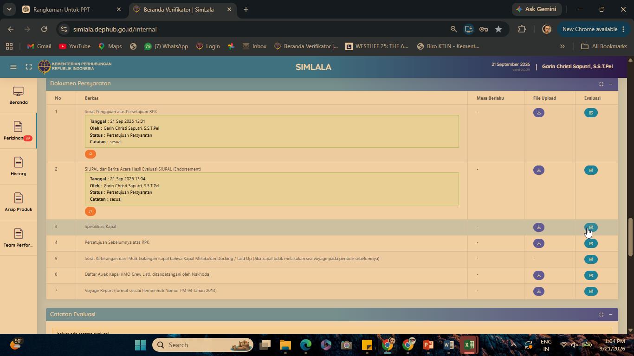Toggle the hamburger sidebar menu
The height and width of the screenshot is (356, 634).
point(13,67)
